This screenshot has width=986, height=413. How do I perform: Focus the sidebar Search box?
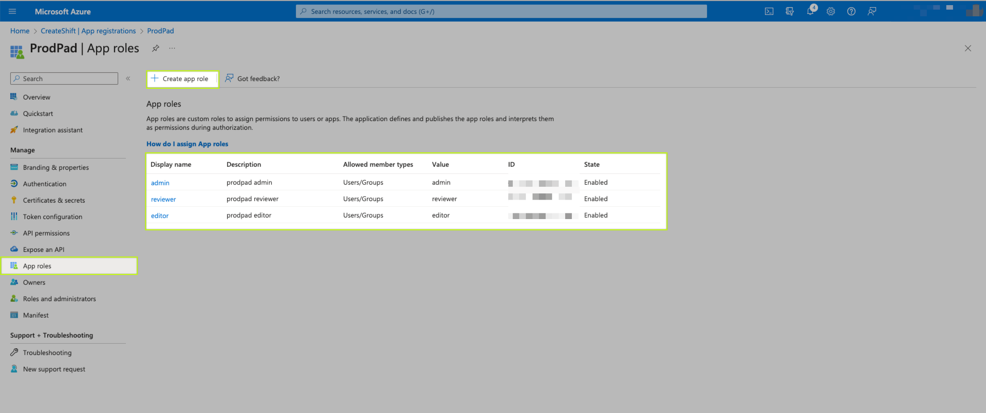click(64, 78)
